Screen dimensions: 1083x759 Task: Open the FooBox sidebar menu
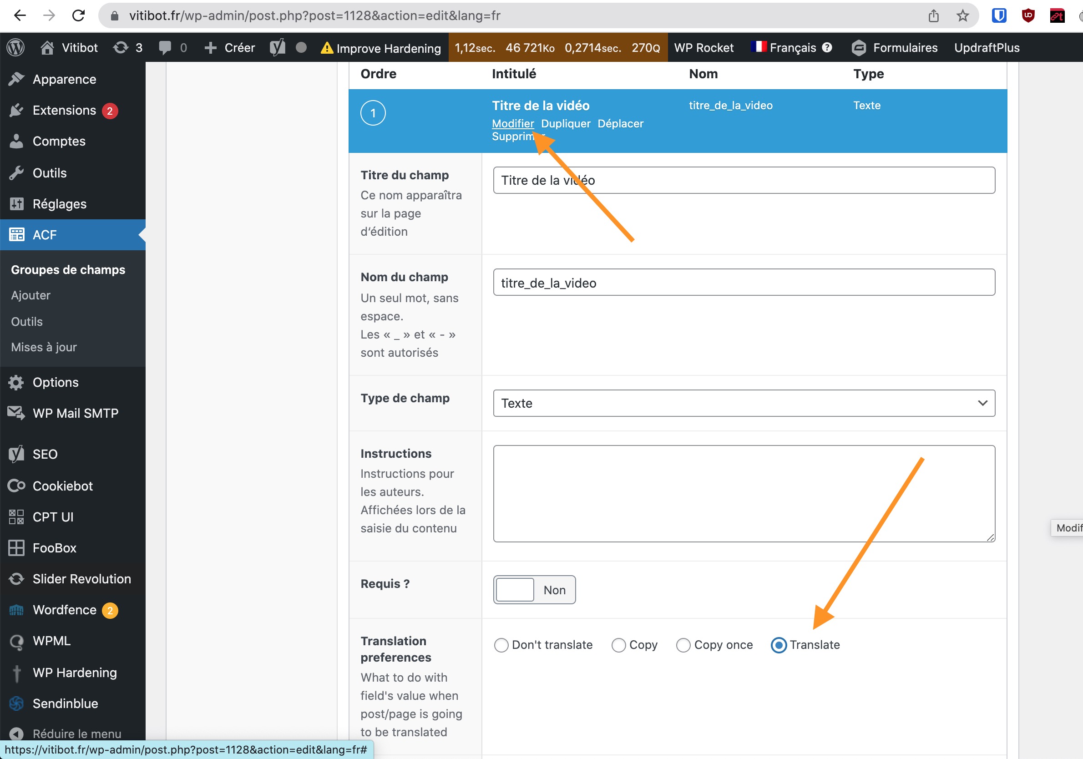(x=73, y=548)
